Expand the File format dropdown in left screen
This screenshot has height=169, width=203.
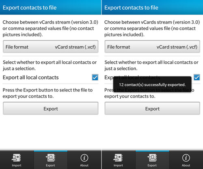[x=51, y=47]
